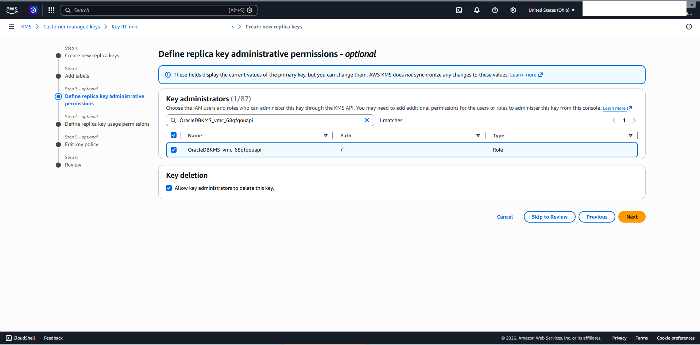Uncheck the OracleDBKMS_vmc_68qfqouapi role row
This screenshot has width=700, height=345.
pos(174,149)
